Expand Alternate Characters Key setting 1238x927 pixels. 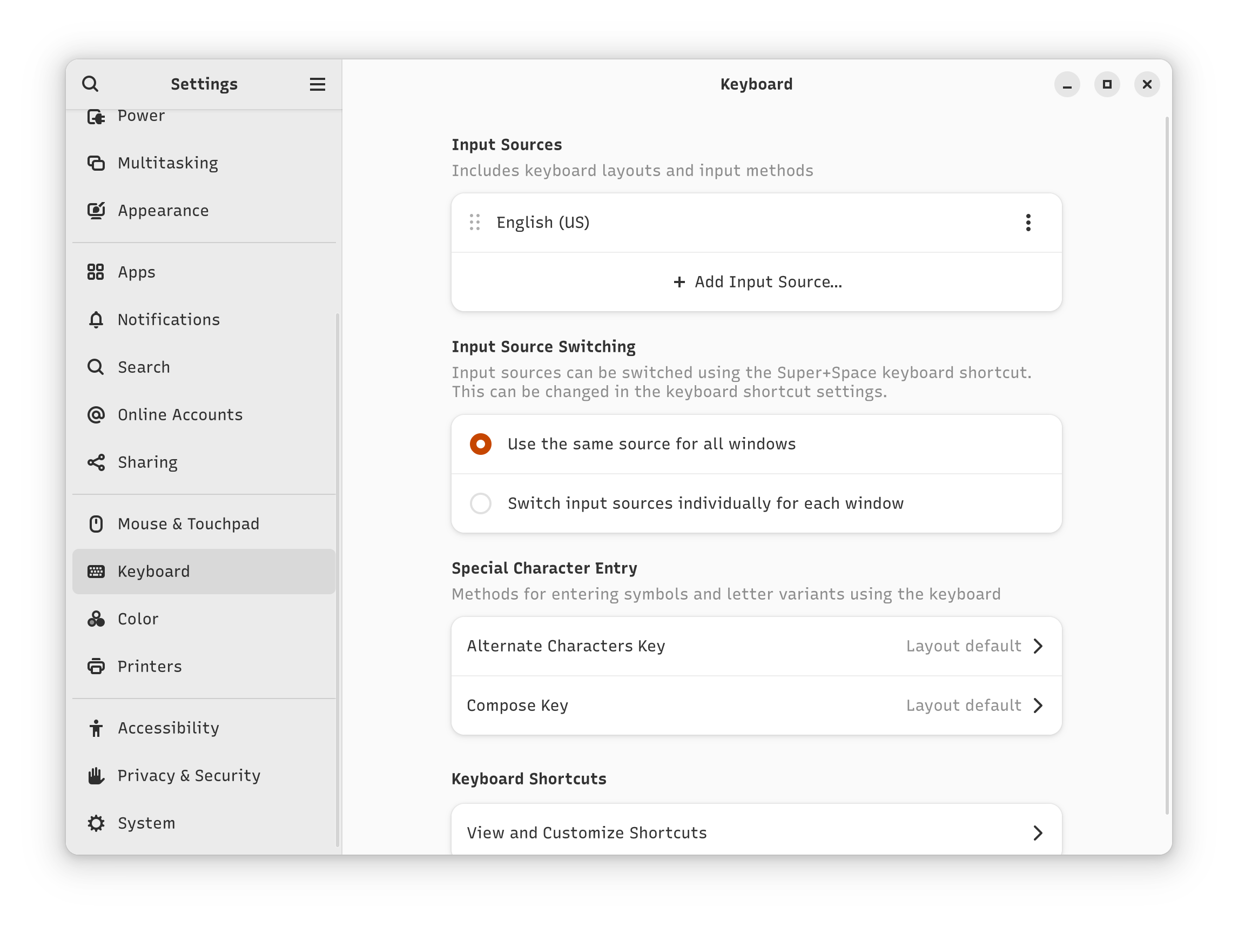click(x=756, y=647)
